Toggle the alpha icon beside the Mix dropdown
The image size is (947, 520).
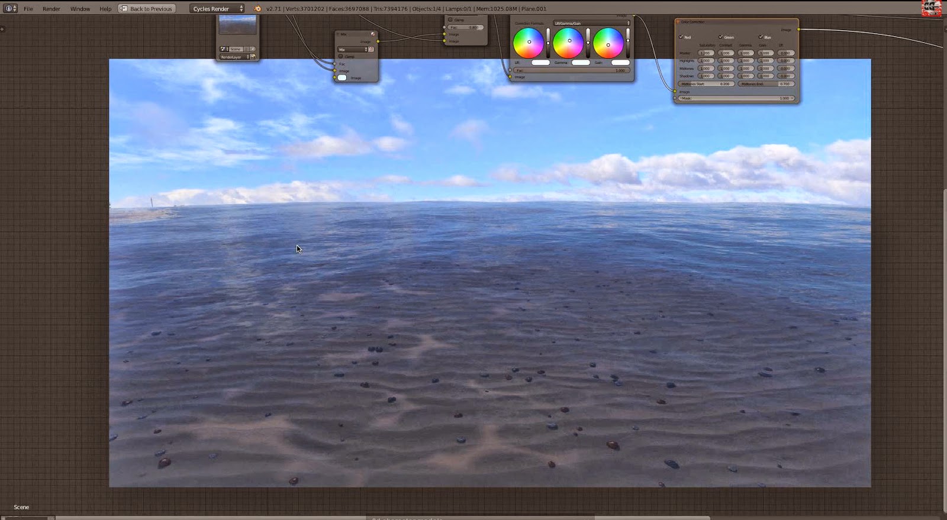click(371, 49)
